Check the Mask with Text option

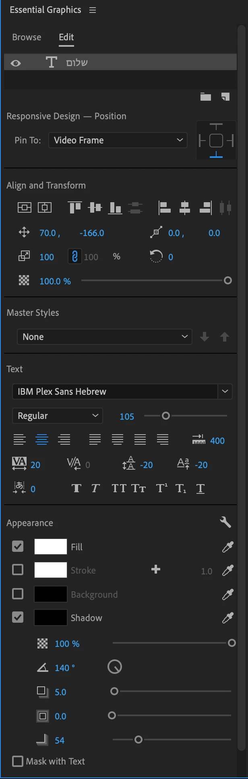point(18,761)
